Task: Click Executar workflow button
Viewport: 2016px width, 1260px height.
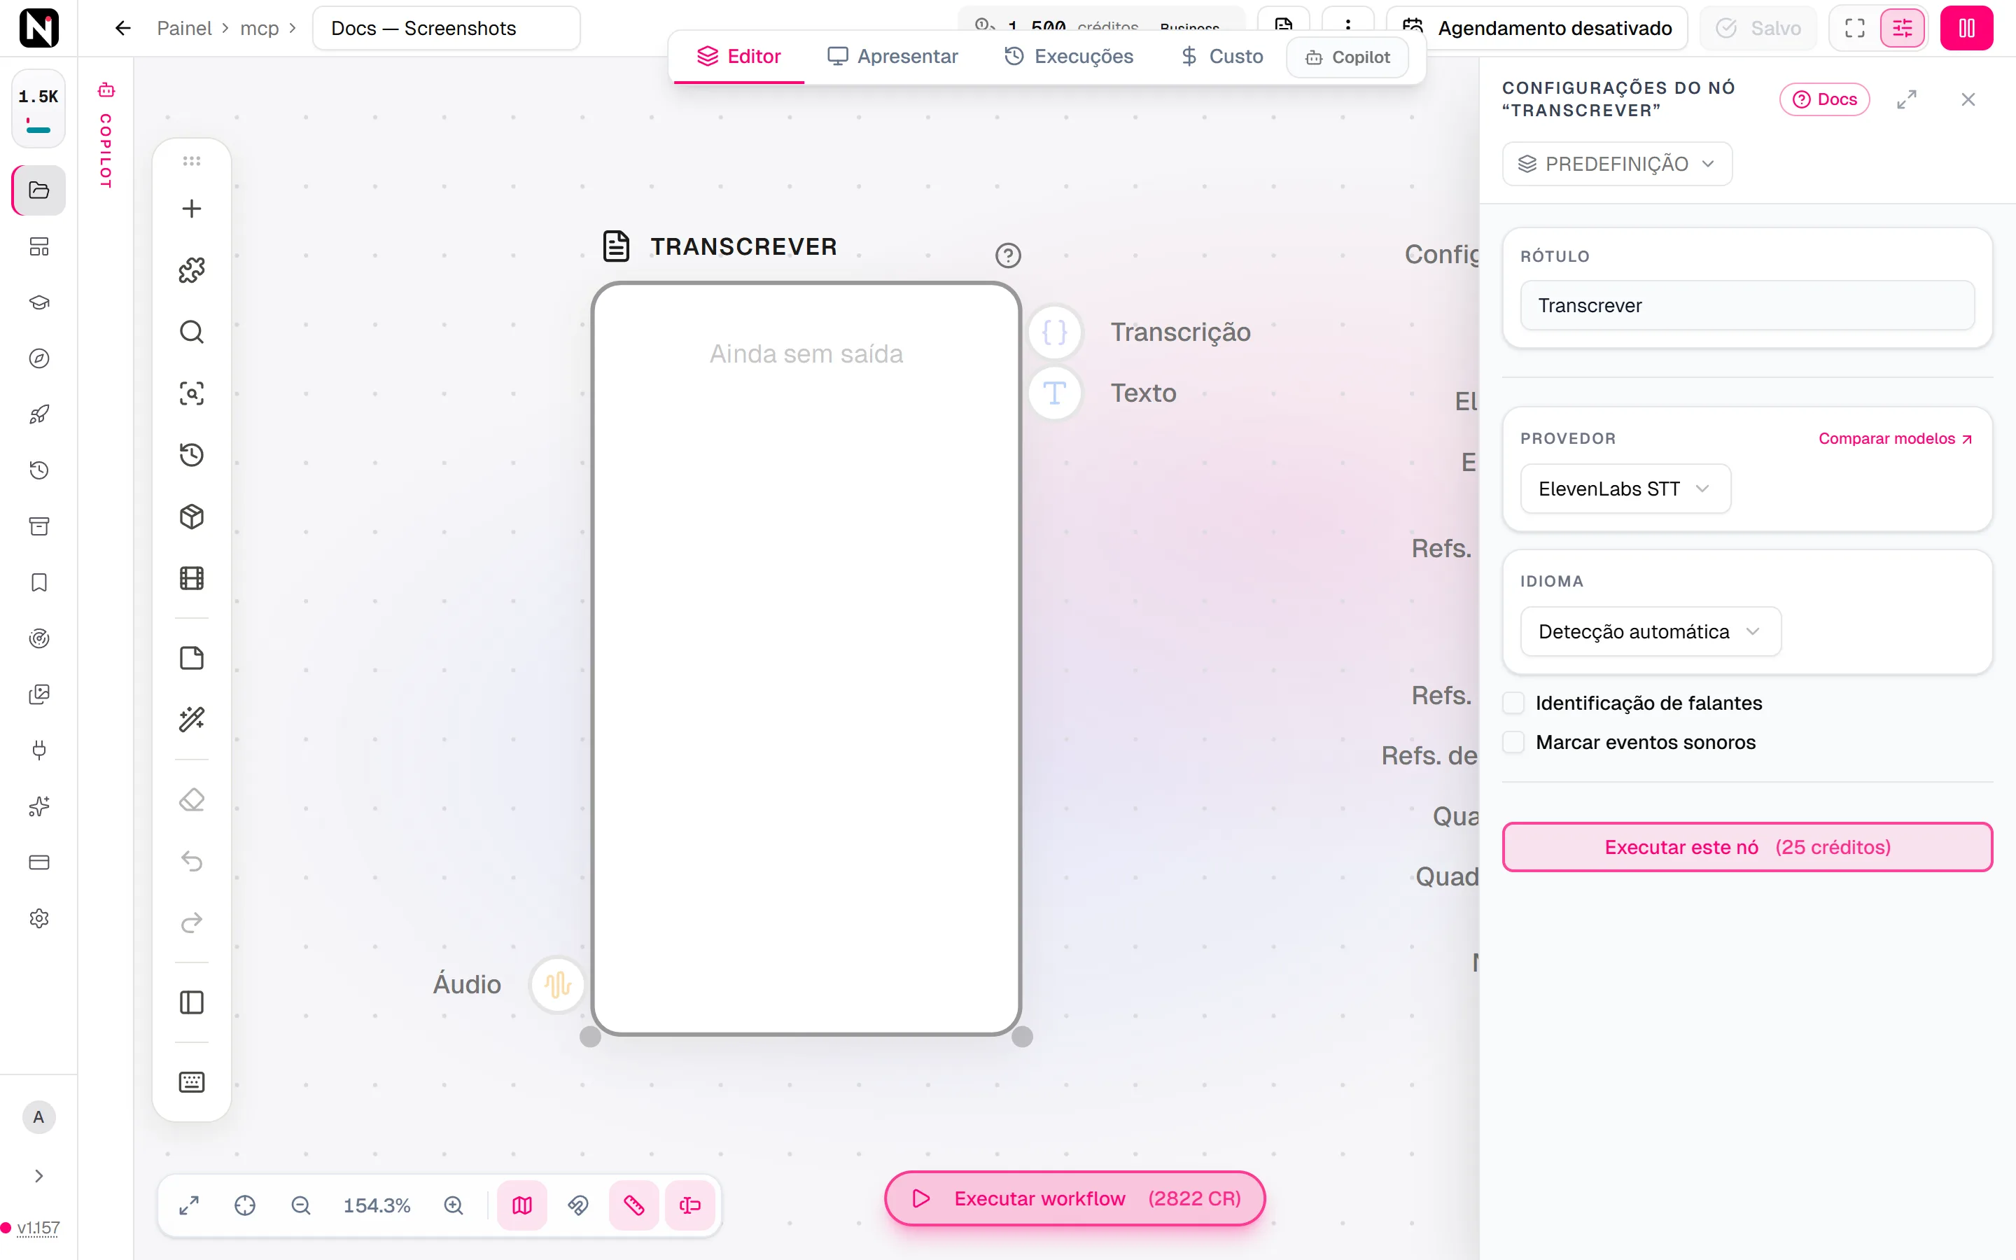Action: pyautogui.click(x=1074, y=1198)
